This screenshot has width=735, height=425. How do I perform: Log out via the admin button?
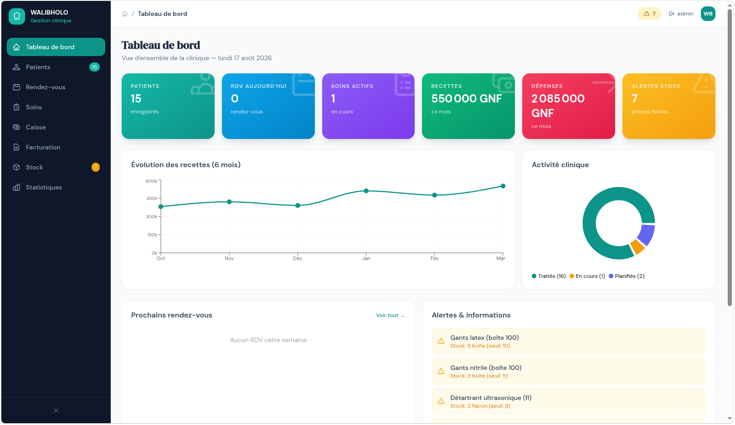click(681, 14)
